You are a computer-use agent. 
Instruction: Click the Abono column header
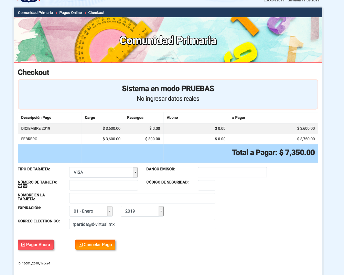click(172, 118)
